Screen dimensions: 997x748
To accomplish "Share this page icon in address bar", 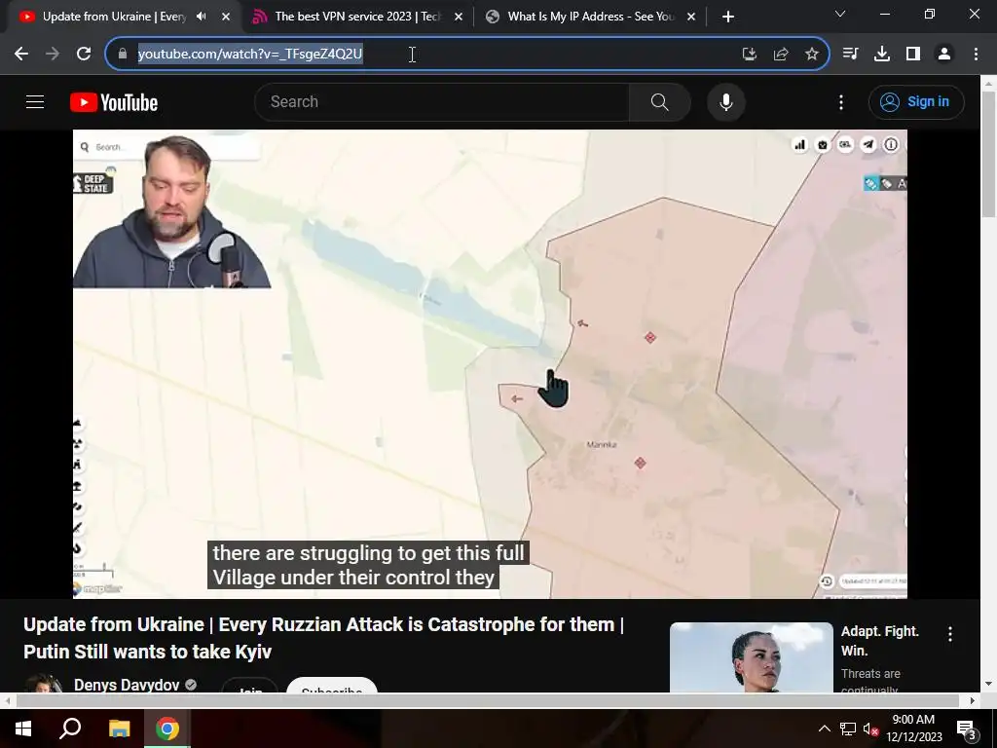I will pyautogui.click(x=781, y=55).
